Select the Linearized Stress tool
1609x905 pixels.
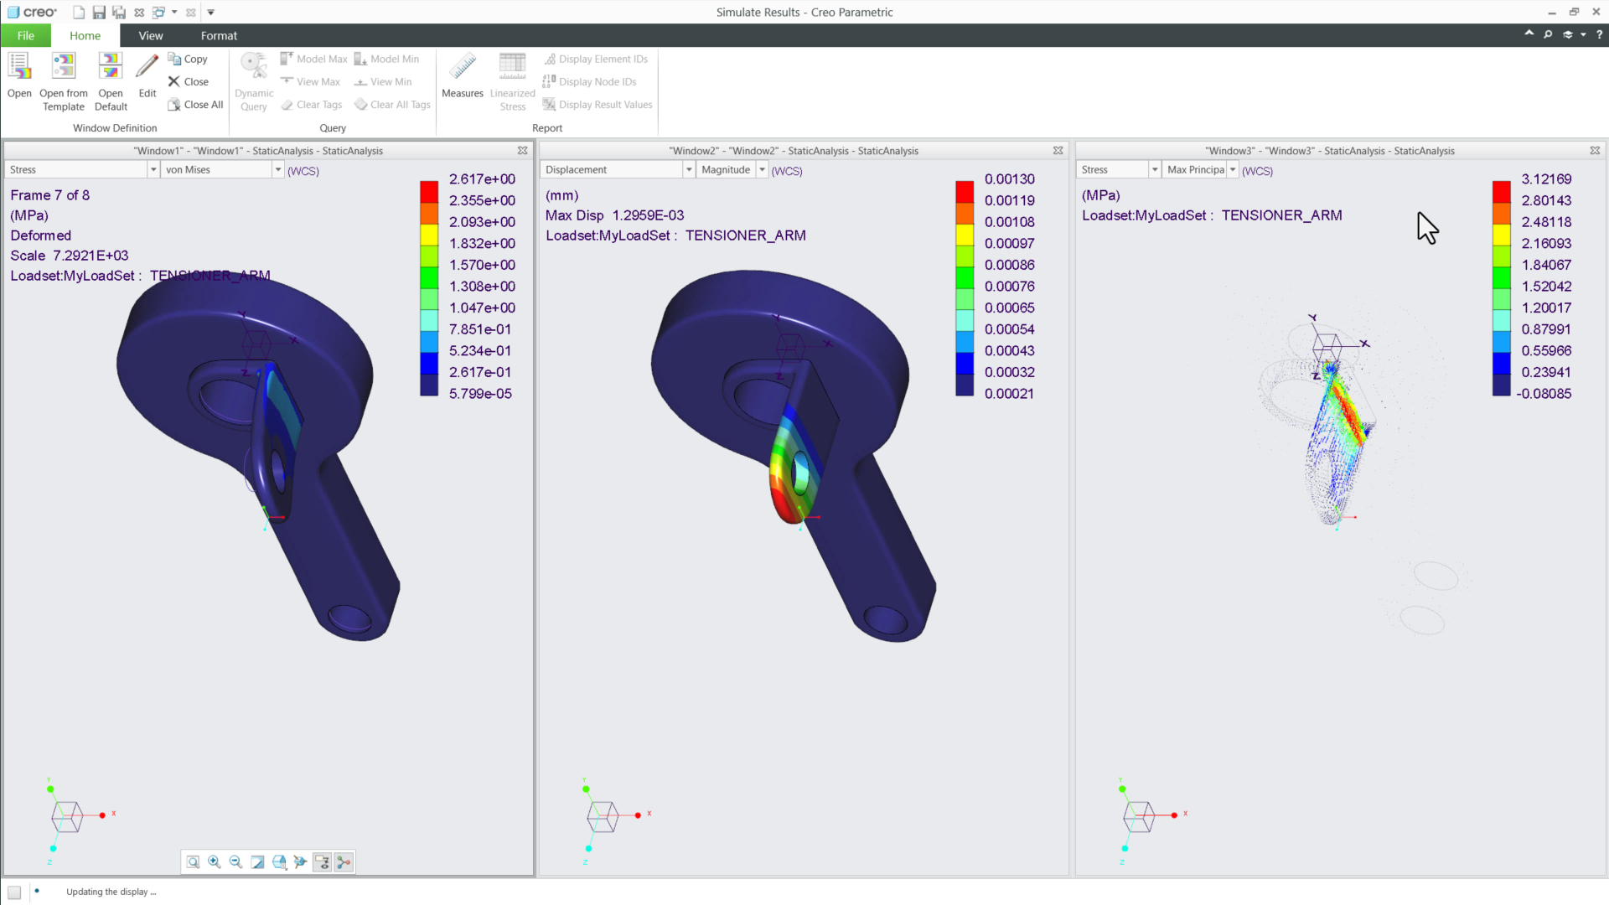click(x=512, y=79)
